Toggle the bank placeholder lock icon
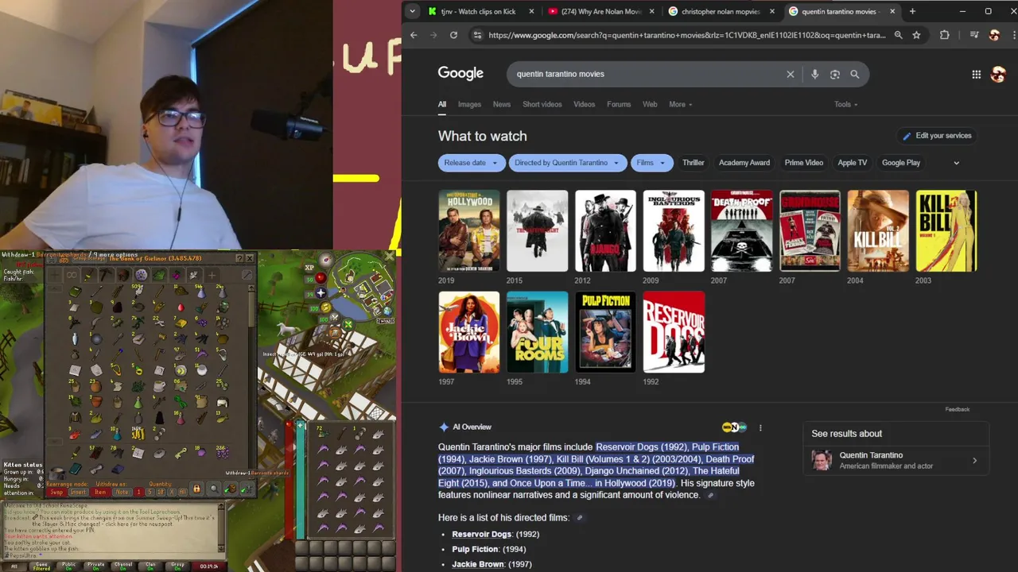 tap(196, 489)
